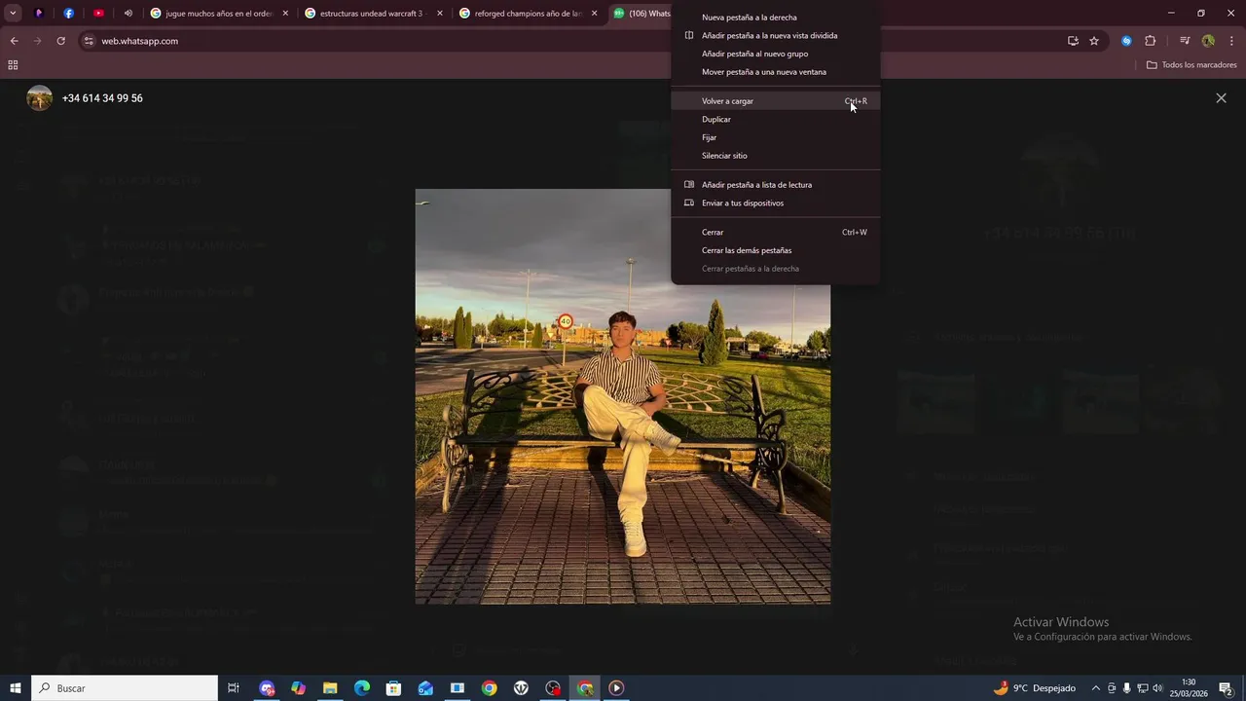Open the blue Shazam extension icon
Screen dimensions: 1246x701
(x=1126, y=41)
